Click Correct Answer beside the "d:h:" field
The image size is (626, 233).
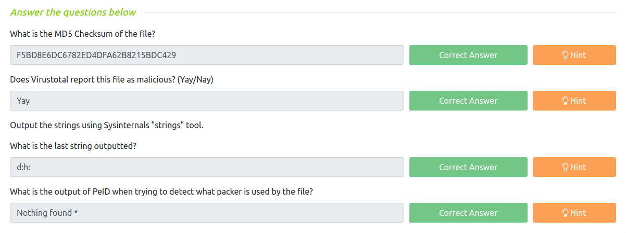(x=468, y=167)
